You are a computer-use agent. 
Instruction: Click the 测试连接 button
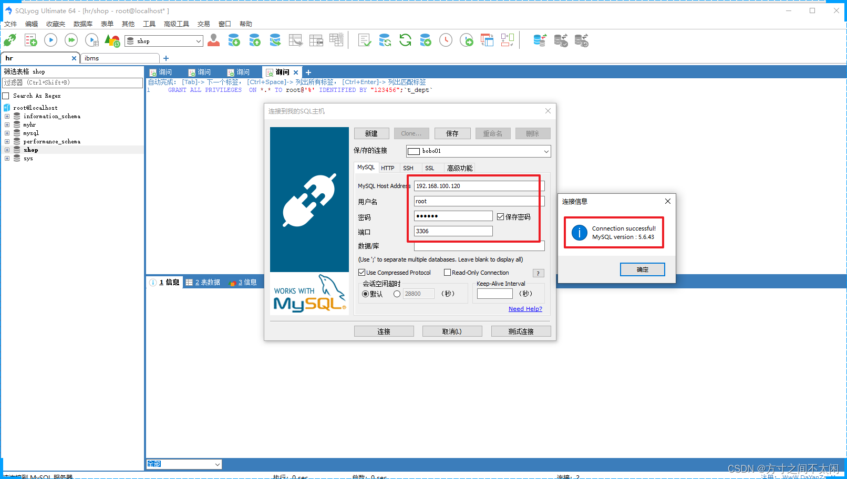521,331
